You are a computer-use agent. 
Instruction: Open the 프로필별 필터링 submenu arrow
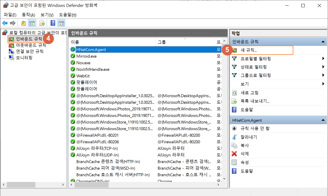pyautogui.click(x=323, y=59)
